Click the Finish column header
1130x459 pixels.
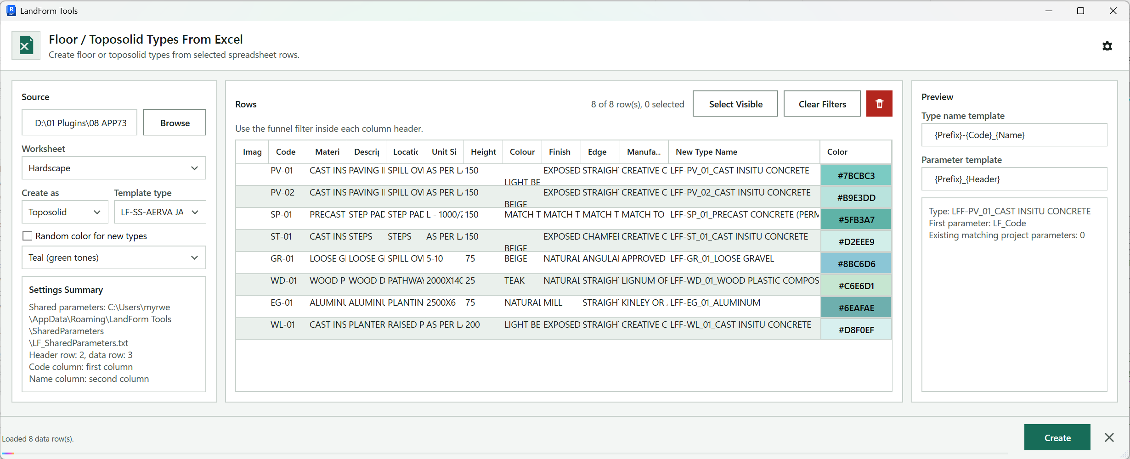[x=561, y=152]
